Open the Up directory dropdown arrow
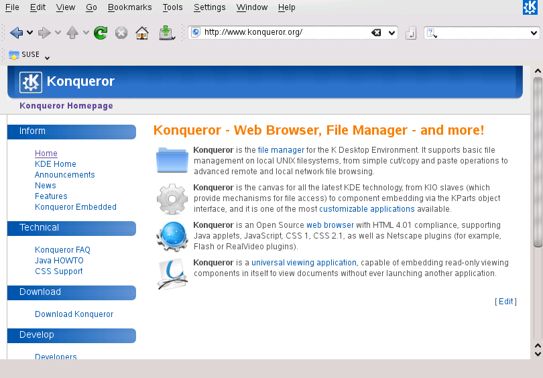Viewport: 543px width, 378px height. point(86,33)
